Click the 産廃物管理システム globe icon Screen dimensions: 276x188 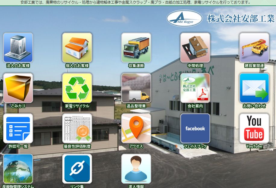(18, 169)
